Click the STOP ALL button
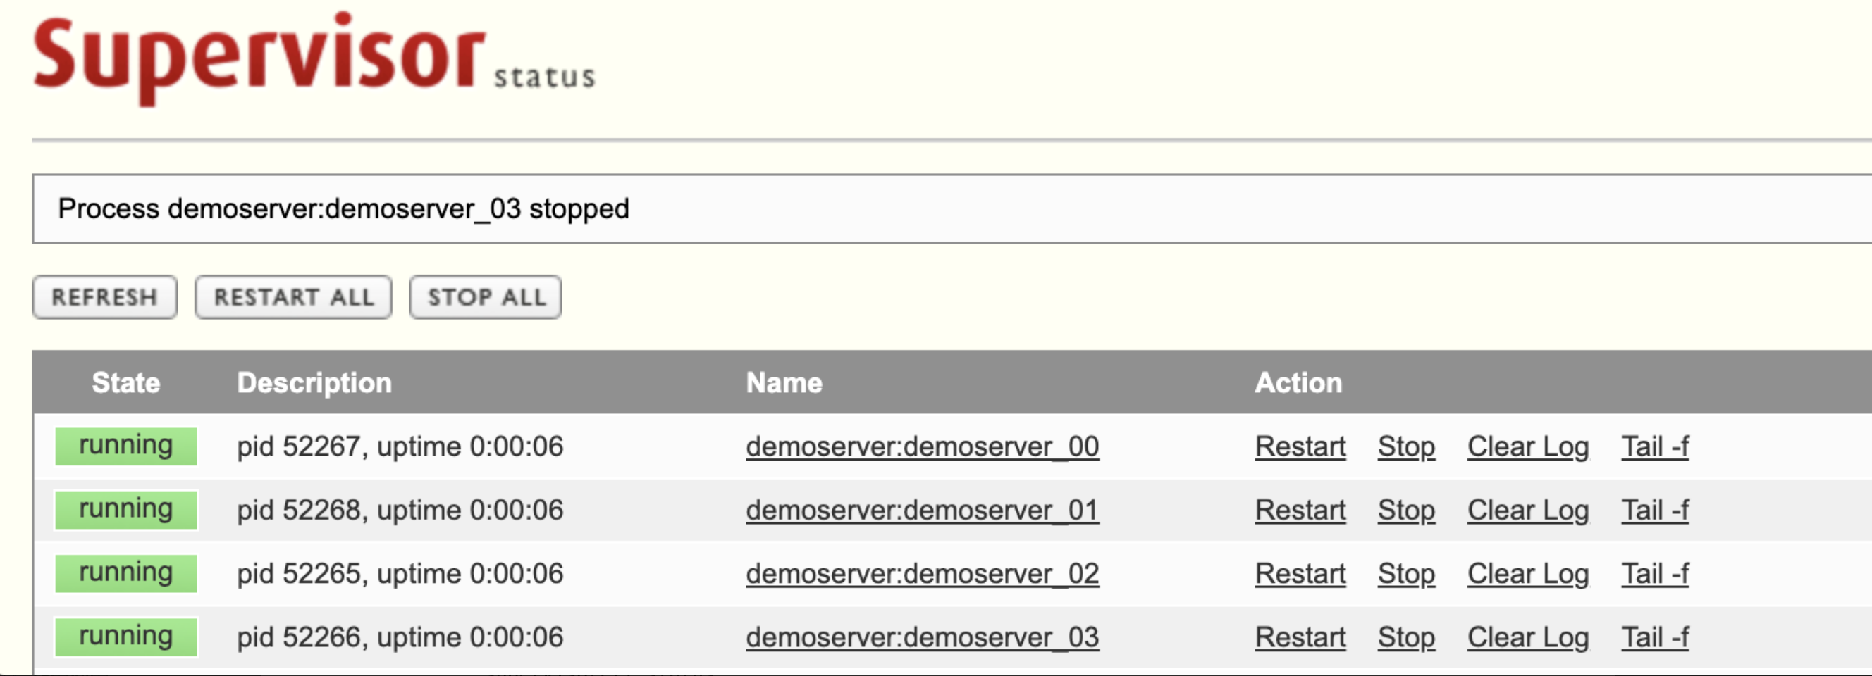 (x=486, y=297)
